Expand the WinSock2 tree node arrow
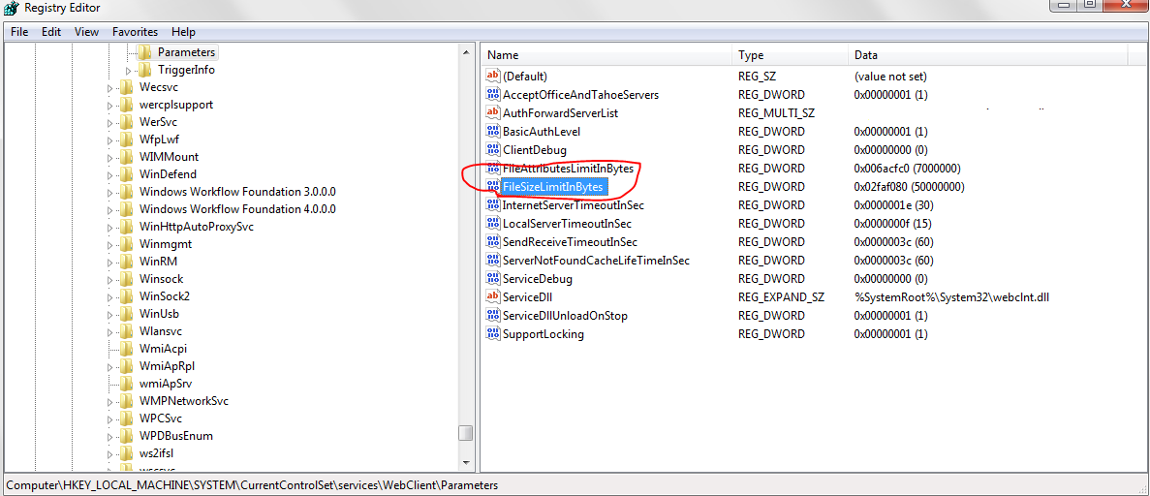 [x=110, y=297]
